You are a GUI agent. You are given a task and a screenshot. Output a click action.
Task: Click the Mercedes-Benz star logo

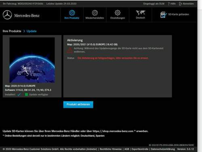(7, 15)
